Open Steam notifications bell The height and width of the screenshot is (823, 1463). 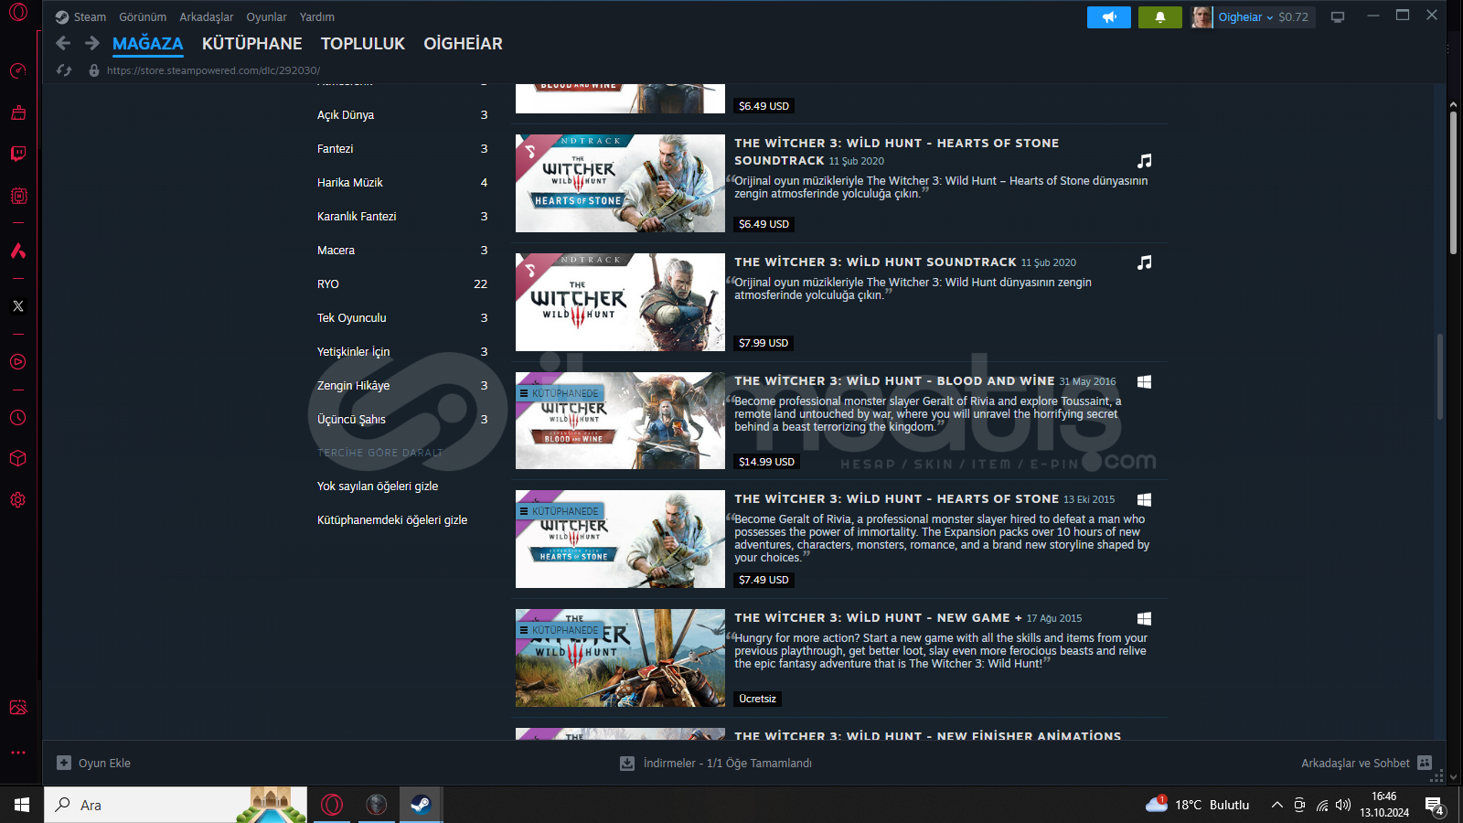coord(1160,17)
